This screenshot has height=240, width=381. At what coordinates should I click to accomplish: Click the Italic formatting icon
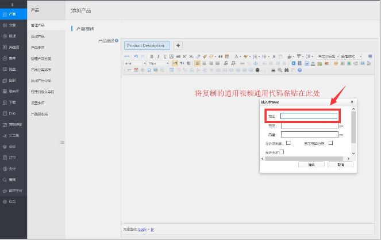click(158, 56)
